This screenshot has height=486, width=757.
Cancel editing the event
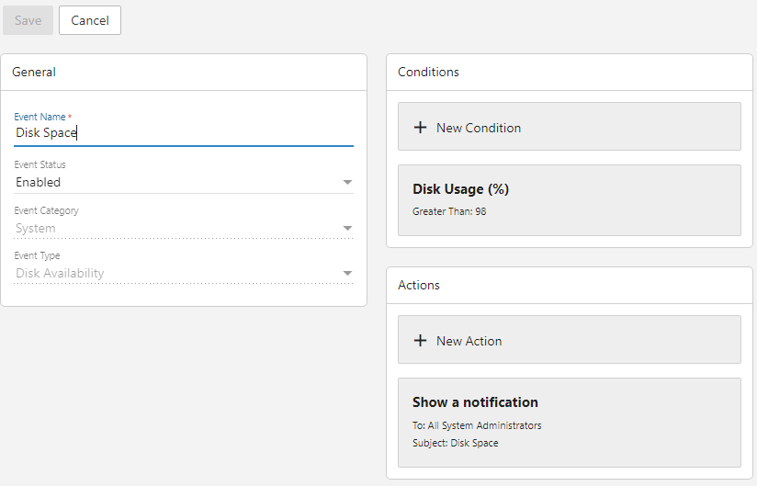pyautogui.click(x=90, y=20)
